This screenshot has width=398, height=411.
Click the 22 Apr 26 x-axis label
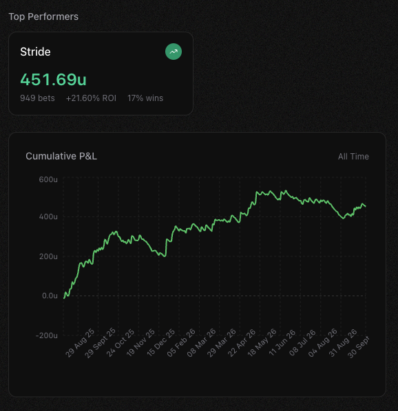pyautogui.click(x=242, y=343)
